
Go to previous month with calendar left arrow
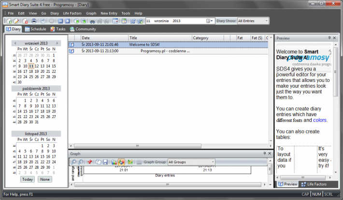[15, 43]
